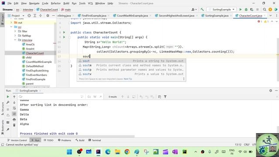Screen dimensions: 279x157
Task: Open Chrome from taskbar
Action: pos(127,152)
